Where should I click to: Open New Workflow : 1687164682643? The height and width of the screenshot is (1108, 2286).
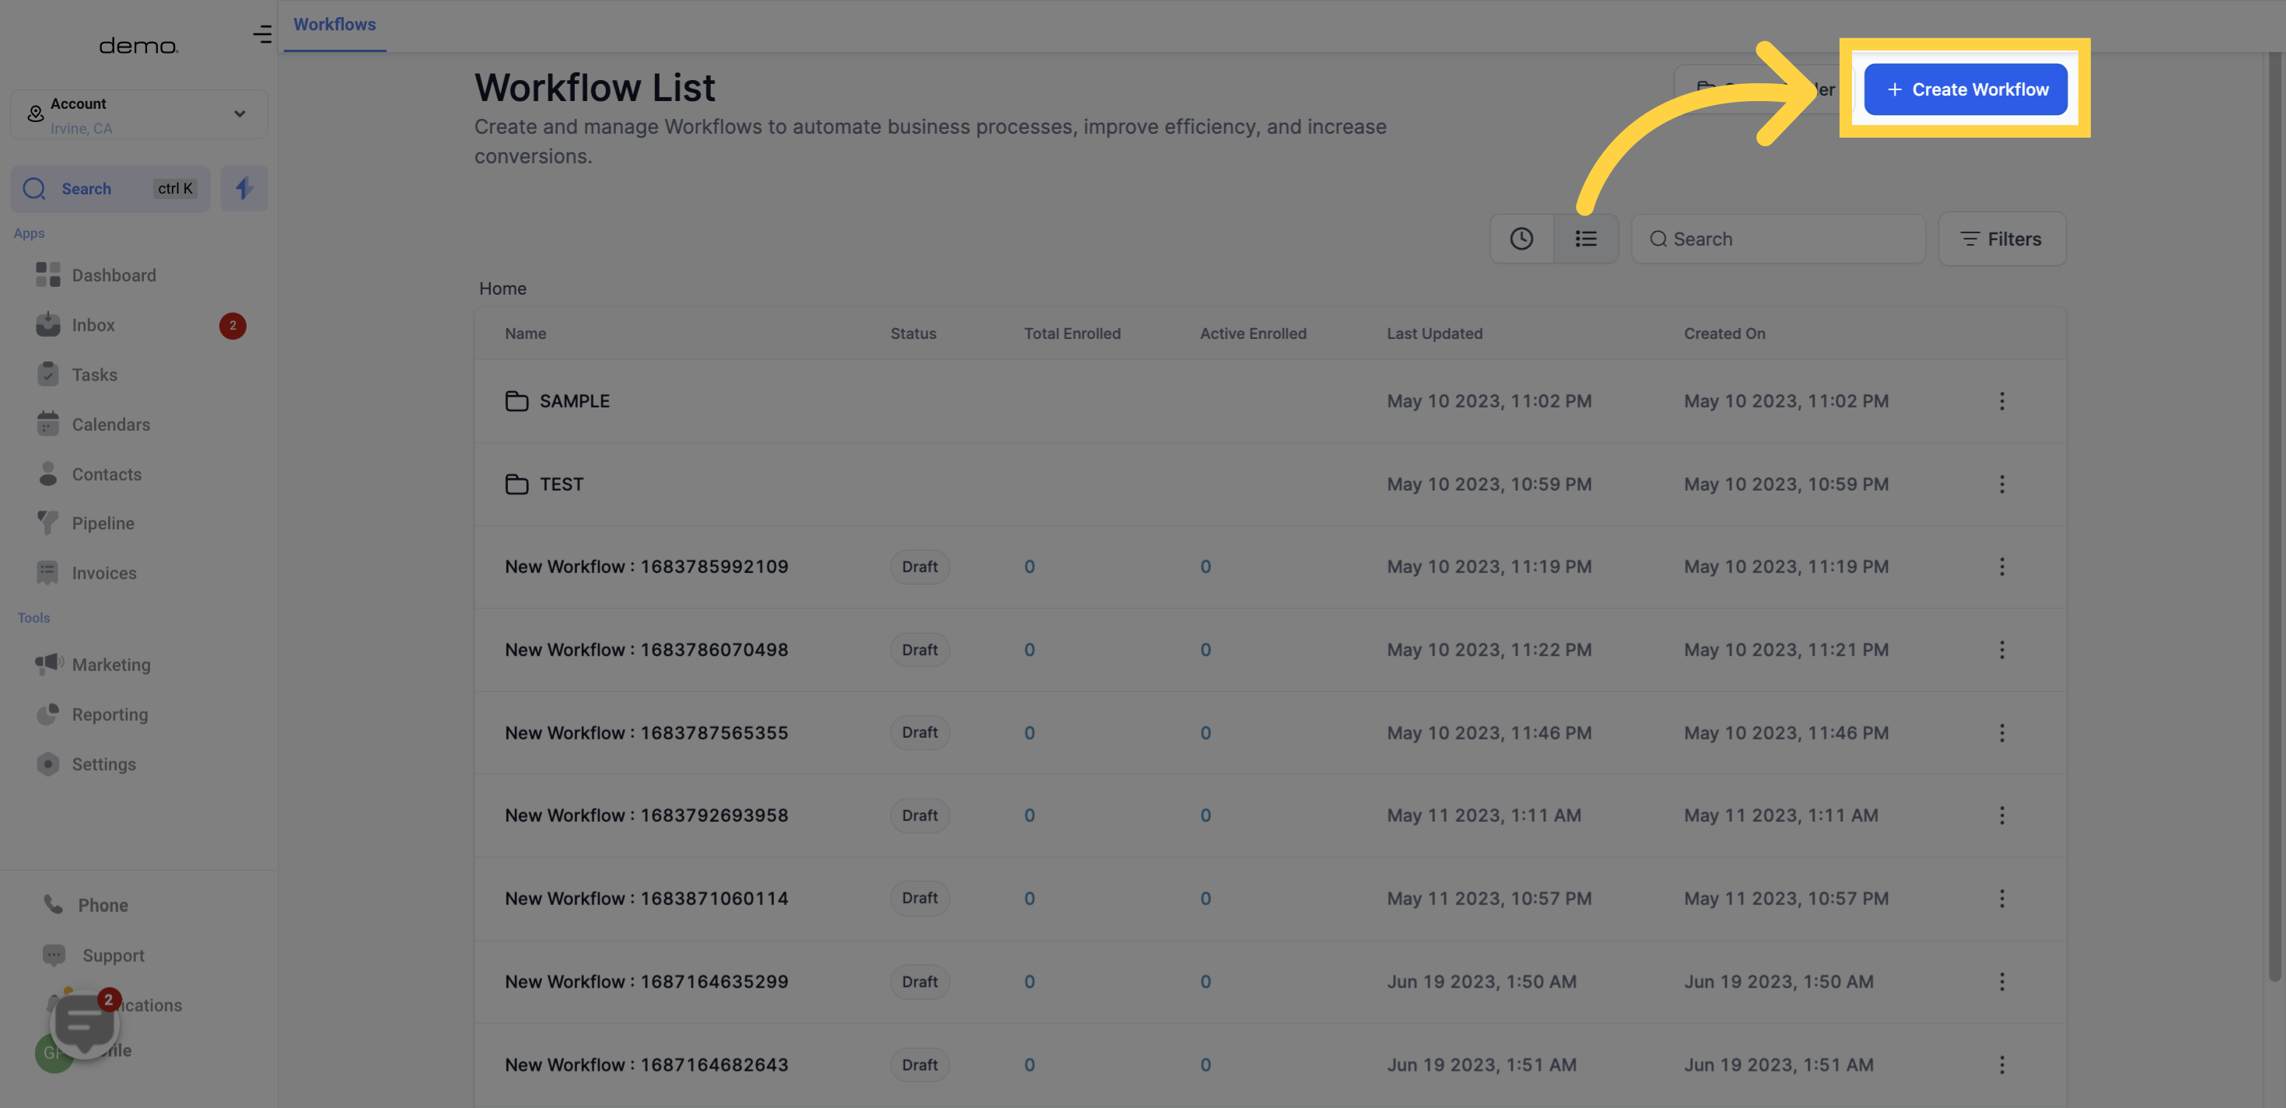[646, 1064]
